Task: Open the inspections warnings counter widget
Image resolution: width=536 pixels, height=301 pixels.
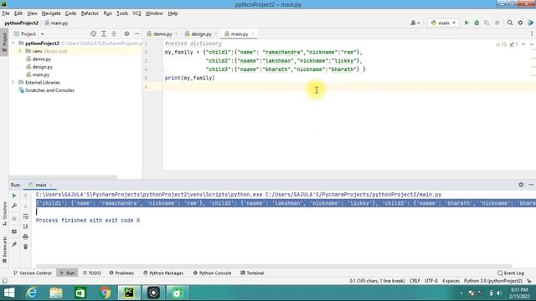Action: 507,44
